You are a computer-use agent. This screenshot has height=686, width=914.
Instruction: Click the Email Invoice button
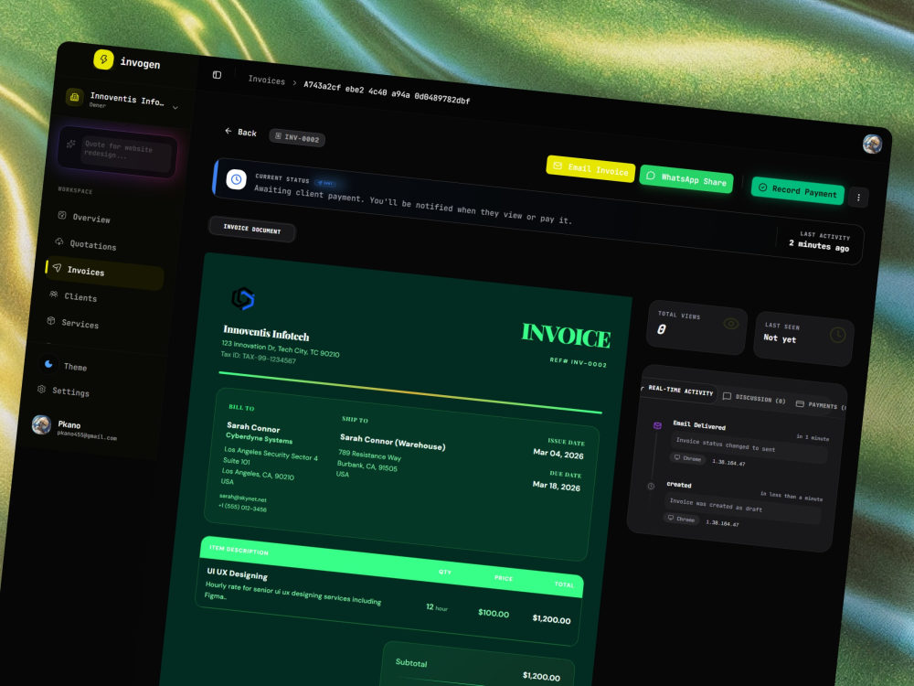pyautogui.click(x=590, y=168)
